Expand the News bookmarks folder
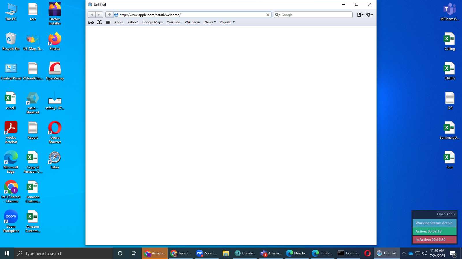The image size is (462, 259). click(210, 22)
